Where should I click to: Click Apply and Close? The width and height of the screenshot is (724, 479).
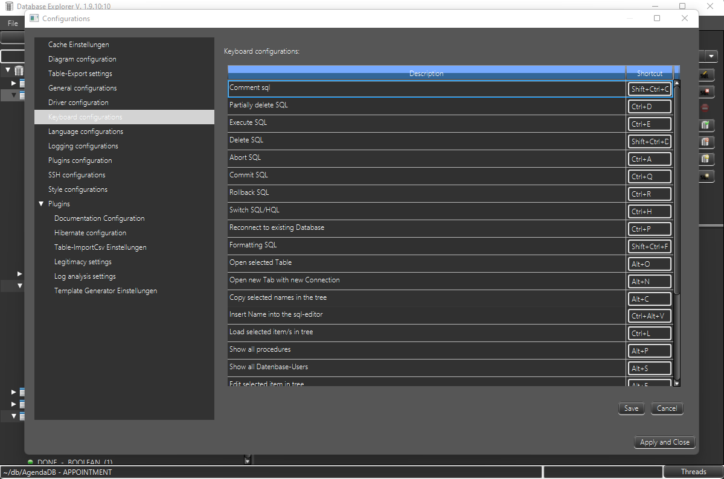664,442
